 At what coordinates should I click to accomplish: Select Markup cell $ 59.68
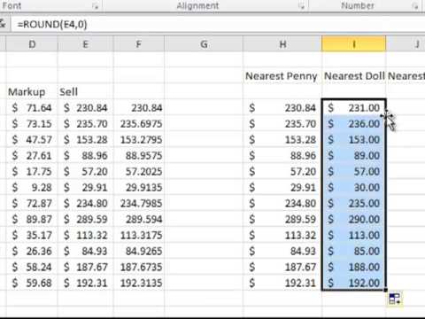pos(32,284)
